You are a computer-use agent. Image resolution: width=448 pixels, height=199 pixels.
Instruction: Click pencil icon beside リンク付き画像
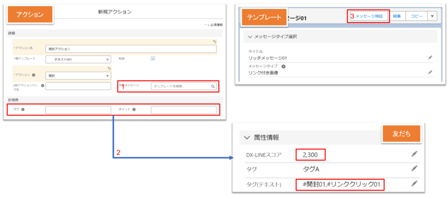tap(430, 72)
